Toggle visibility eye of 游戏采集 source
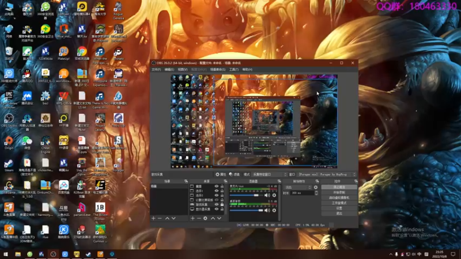 click(x=217, y=204)
